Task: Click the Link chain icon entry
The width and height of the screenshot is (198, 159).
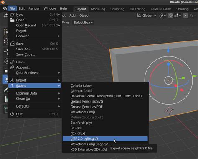Action: [12, 62]
